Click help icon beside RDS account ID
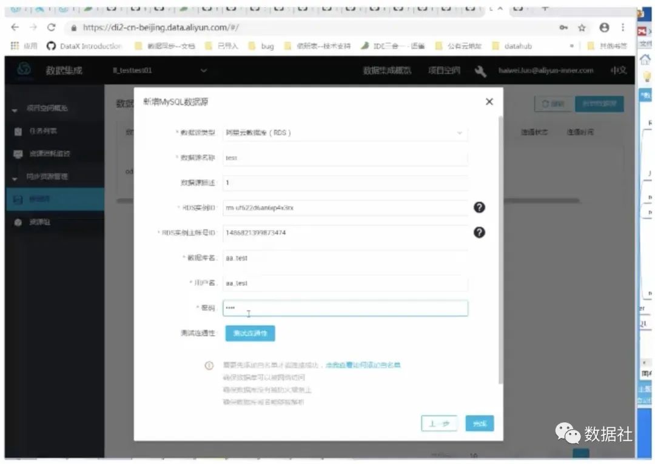Viewport: 655px width, 464px height. [x=479, y=233]
